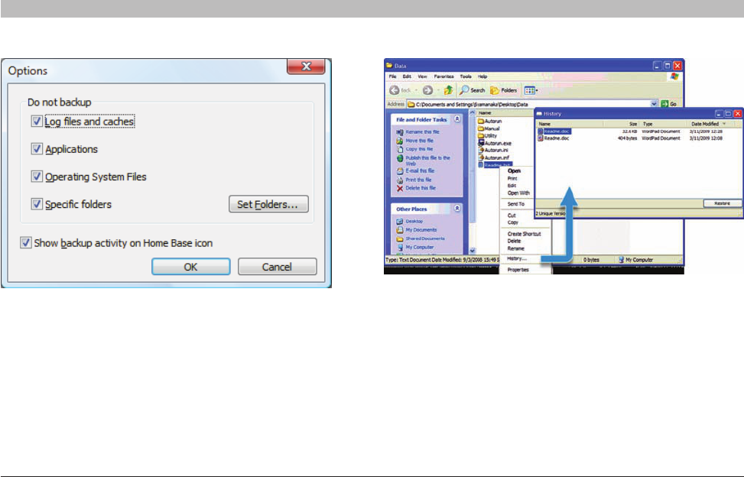
Task: Click Restore button in History window
Action: (722, 203)
